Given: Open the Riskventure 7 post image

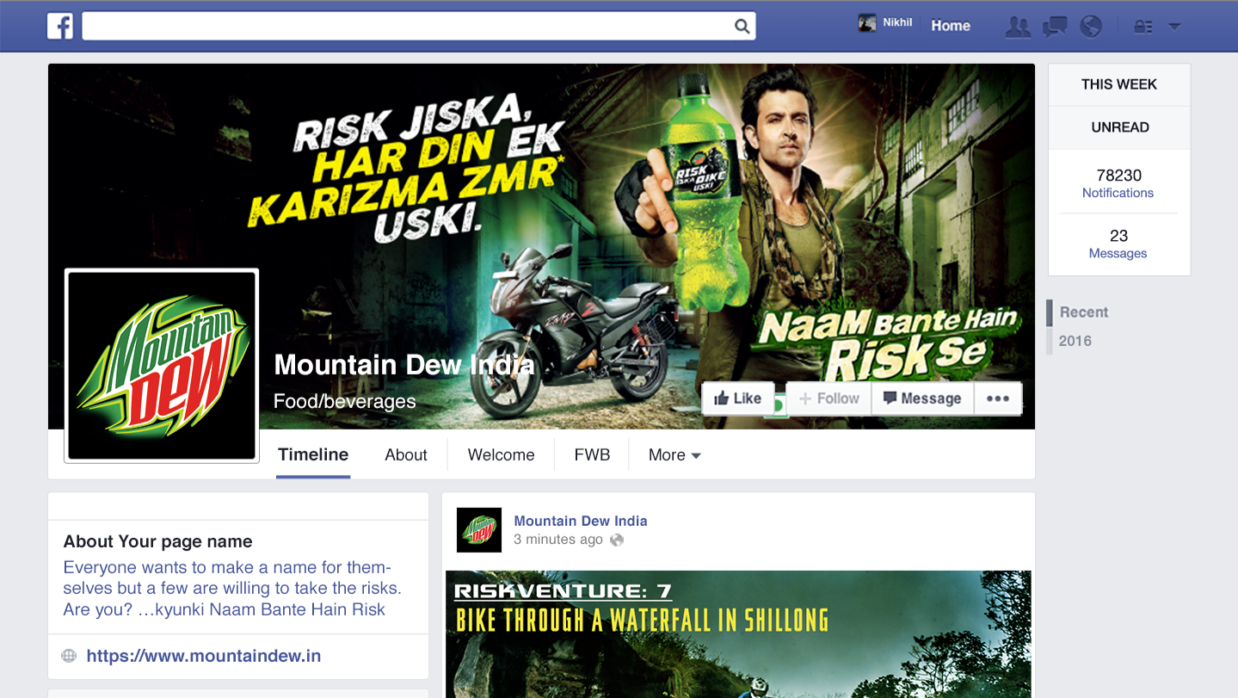Looking at the screenshot, I should pyautogui.click(x=738, y=633).
